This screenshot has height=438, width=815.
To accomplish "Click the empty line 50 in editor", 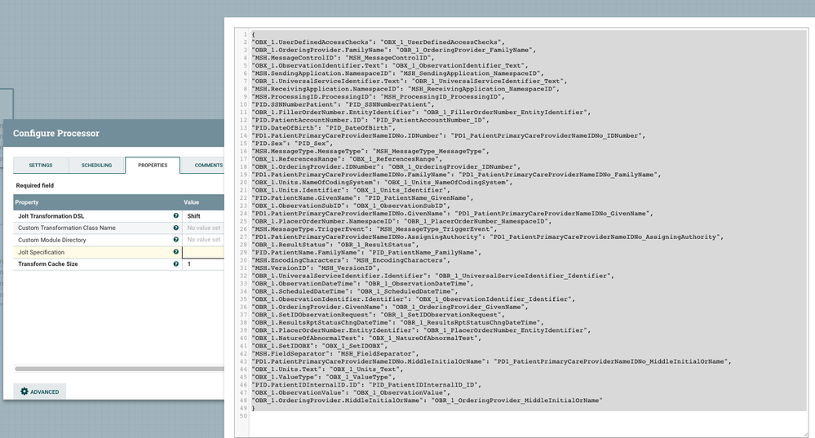I will 528,416.
